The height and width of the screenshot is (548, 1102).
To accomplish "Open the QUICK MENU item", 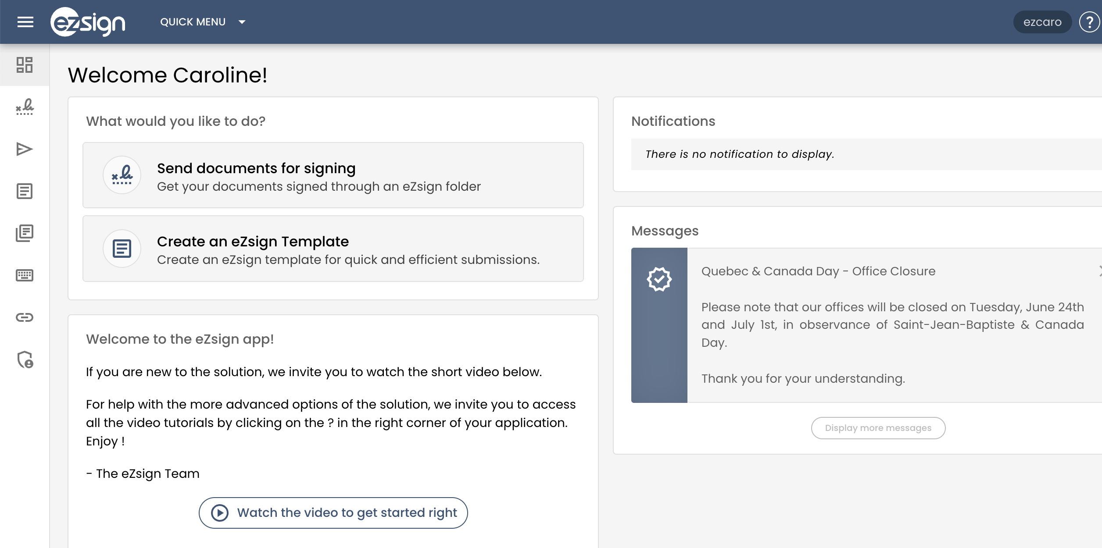I will [193, 22].
